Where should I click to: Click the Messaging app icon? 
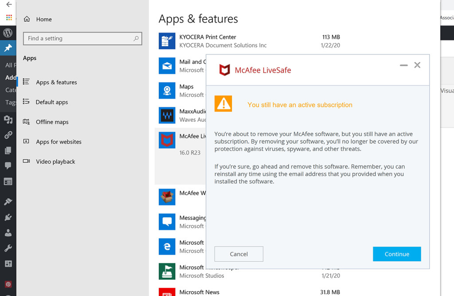click(167, 222)
